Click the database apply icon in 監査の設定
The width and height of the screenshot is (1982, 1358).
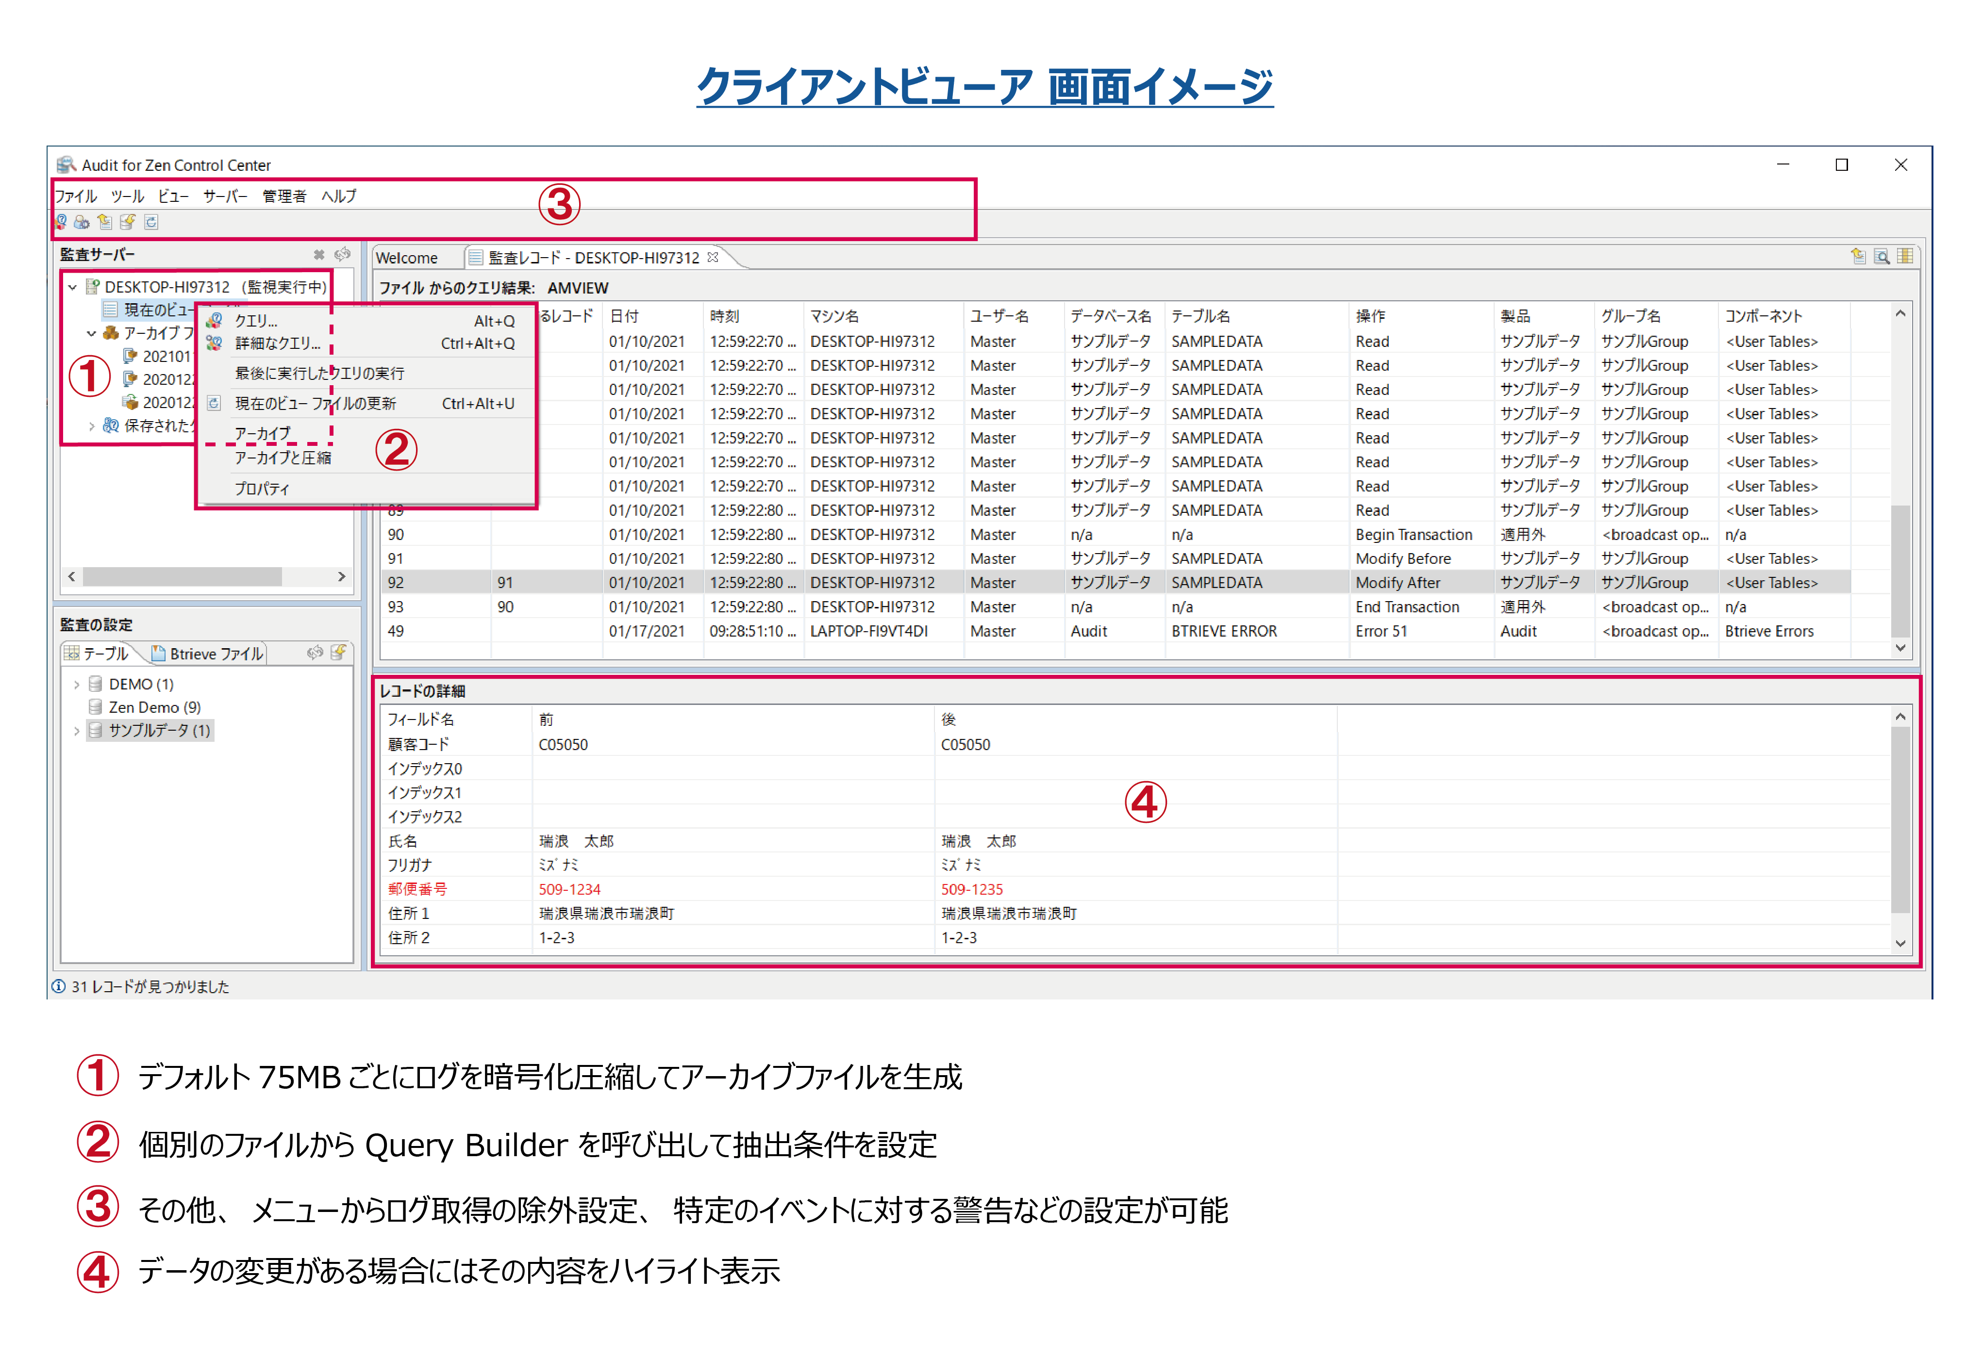[x=338, y=653]
